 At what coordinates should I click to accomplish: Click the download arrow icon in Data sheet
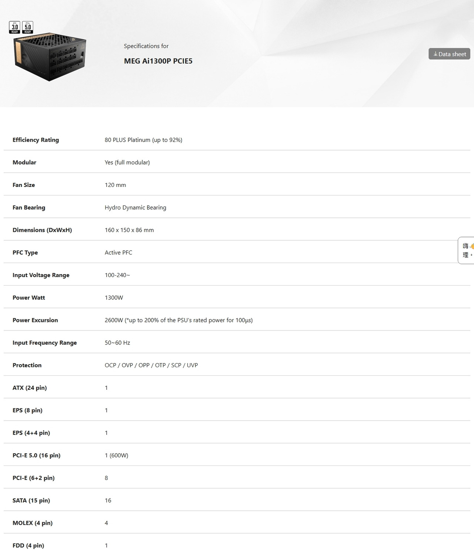click(435, 54)
